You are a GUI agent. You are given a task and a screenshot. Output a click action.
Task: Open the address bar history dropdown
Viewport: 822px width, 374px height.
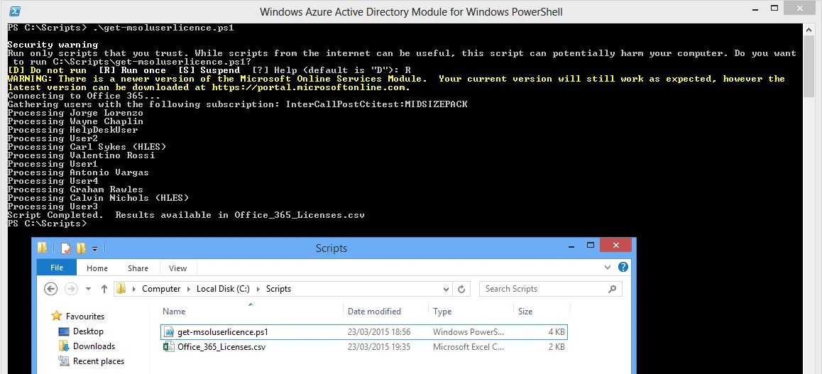446,289
